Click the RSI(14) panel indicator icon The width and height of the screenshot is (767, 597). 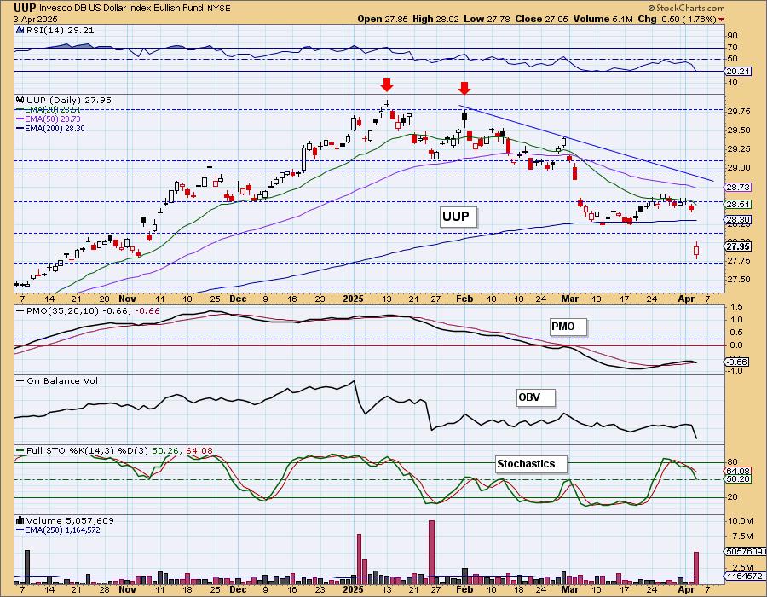[20, 30]
